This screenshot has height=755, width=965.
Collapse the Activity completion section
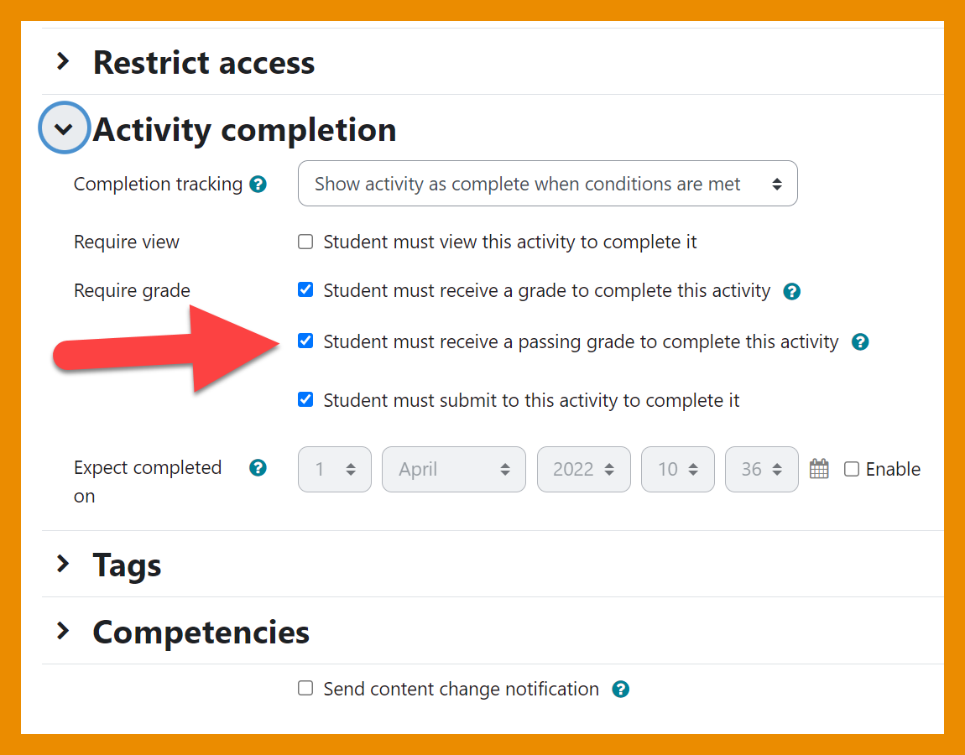point(64,128)
